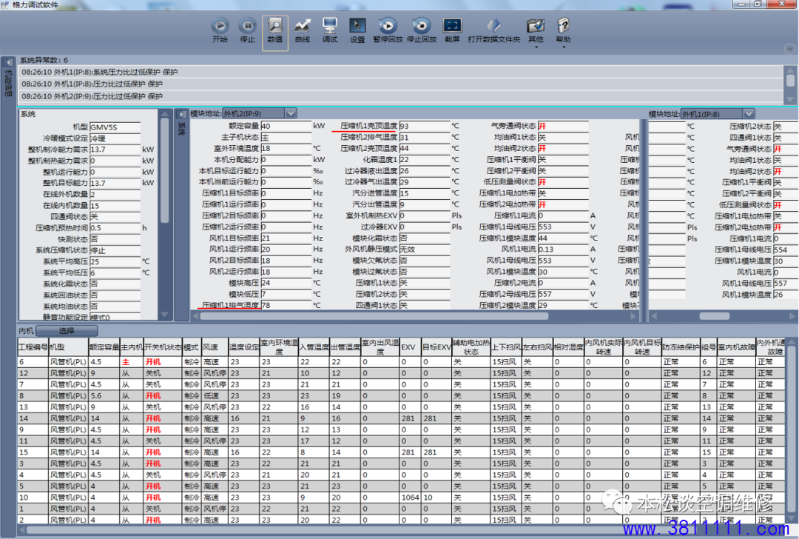The image size is (799, 539).
Task: Click the 停止回放 (stop playback) icon
Action: 422,26
